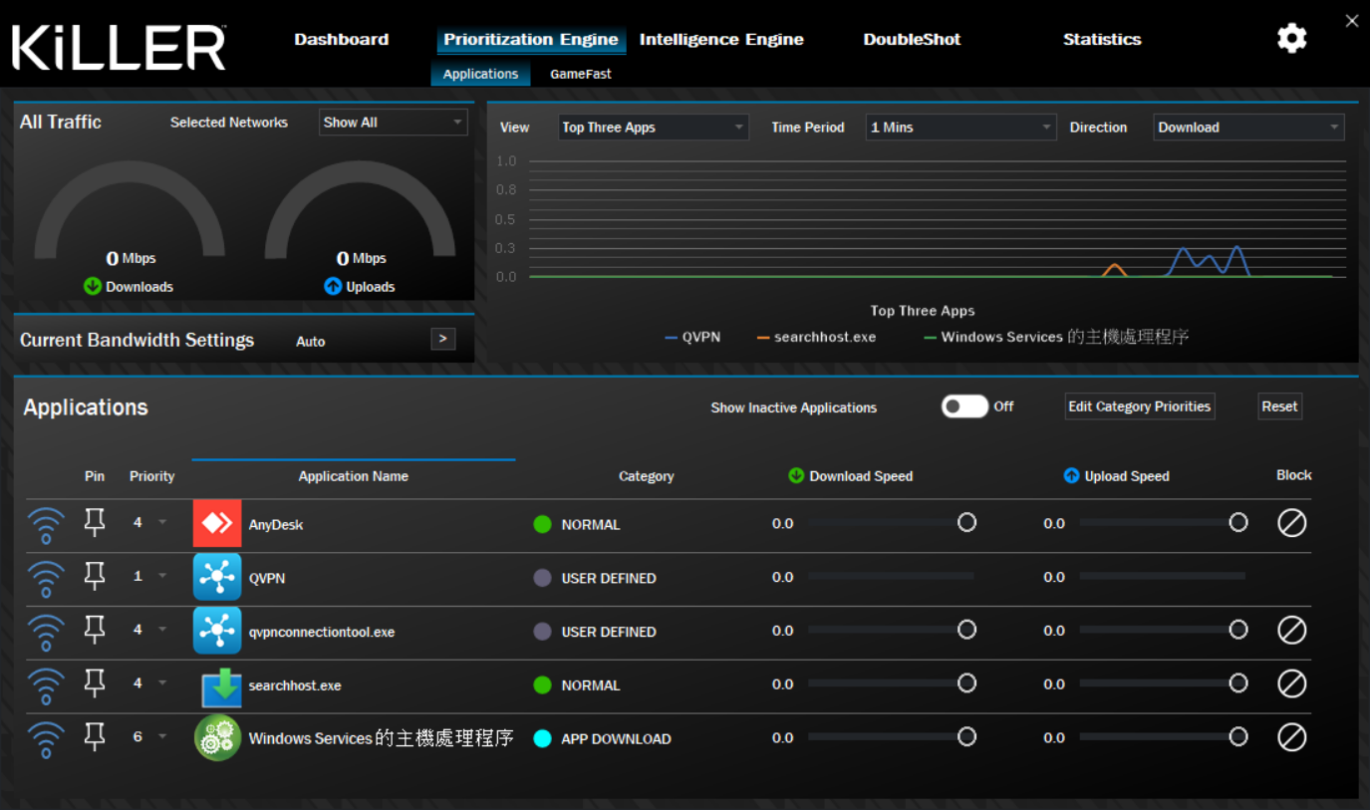Open the settings gear in the top bar
Viewport: 1370px width, 810px height.
tap(1291, 38)
